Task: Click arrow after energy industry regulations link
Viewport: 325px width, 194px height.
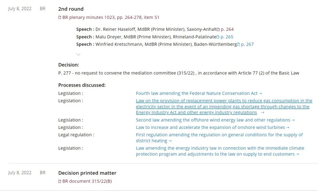Action: [x=262, y=113]
